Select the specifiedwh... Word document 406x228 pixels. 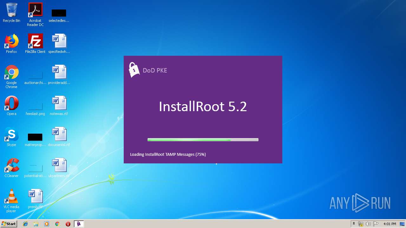(59, 44)
